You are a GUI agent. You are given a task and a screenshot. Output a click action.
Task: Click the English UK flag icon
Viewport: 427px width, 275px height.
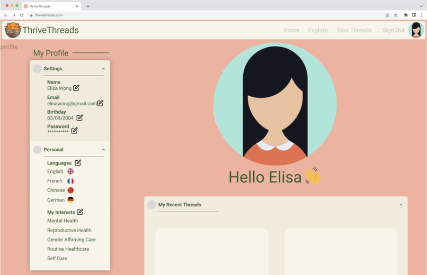pos(70,171)
